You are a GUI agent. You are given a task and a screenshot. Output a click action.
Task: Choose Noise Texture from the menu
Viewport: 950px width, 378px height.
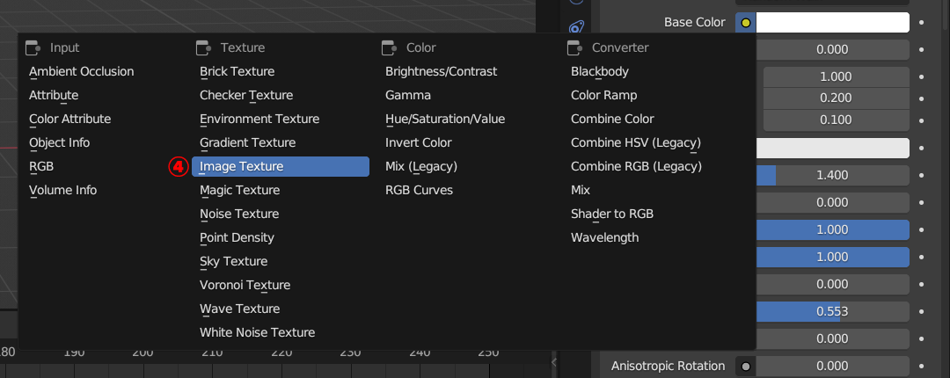point(239,214)
